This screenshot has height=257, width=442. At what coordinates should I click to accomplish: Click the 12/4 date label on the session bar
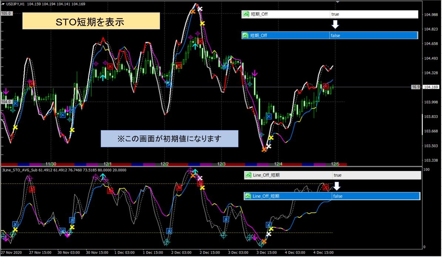(278, 164)
